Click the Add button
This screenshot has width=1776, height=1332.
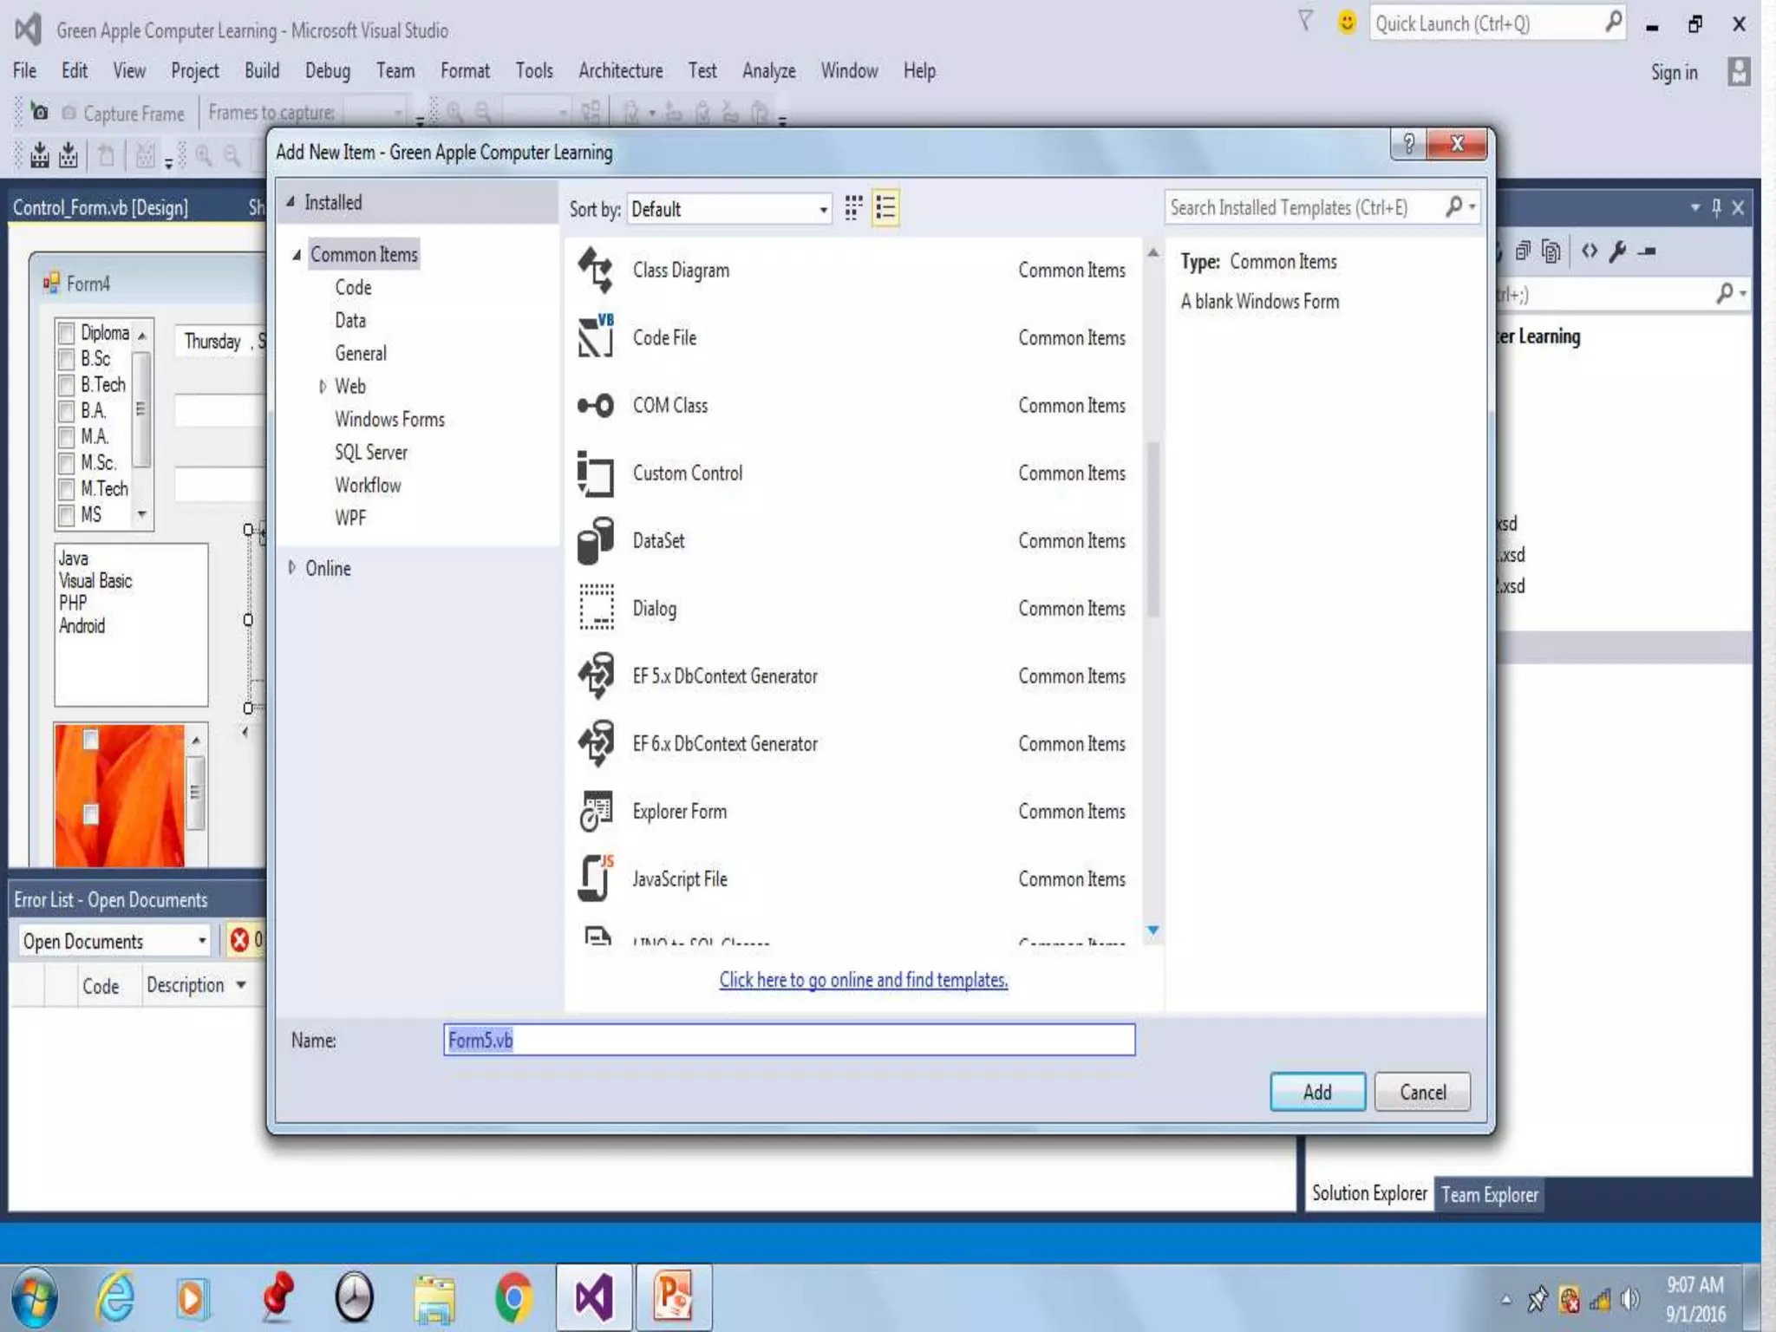(1316, 1092)
